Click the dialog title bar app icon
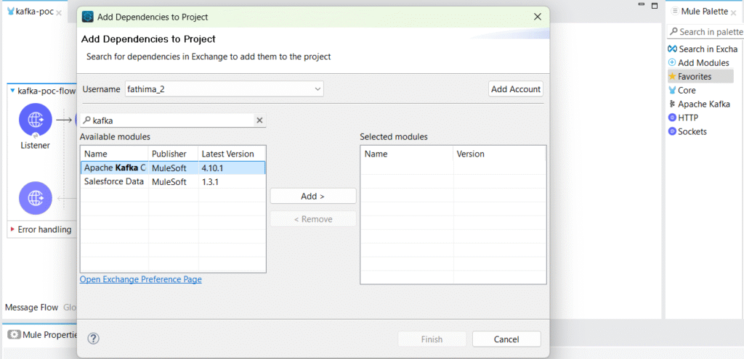Image resolution: width=744 pixels, height=359 pixels. 88,17
